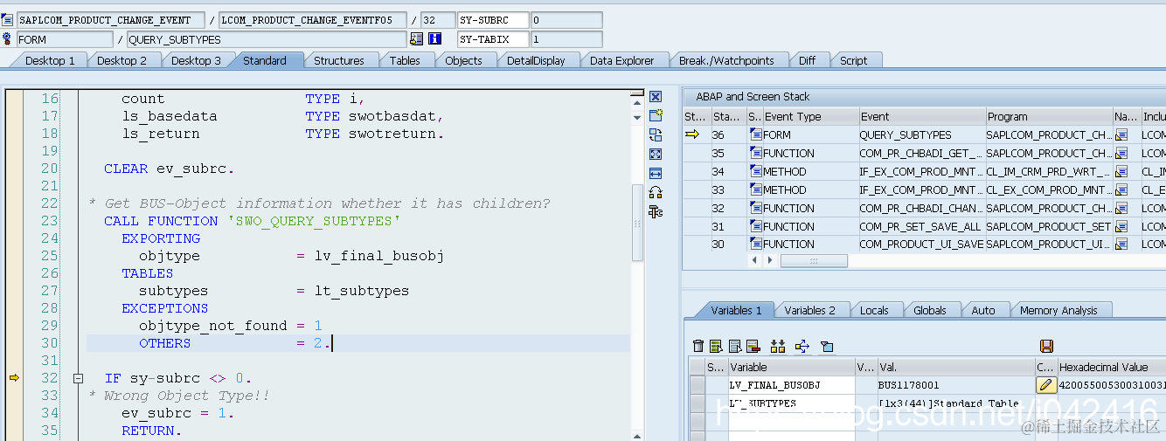1166x441 pixels.
Task: Open the Break./Watchpoints tab
Action: point(726,60)
